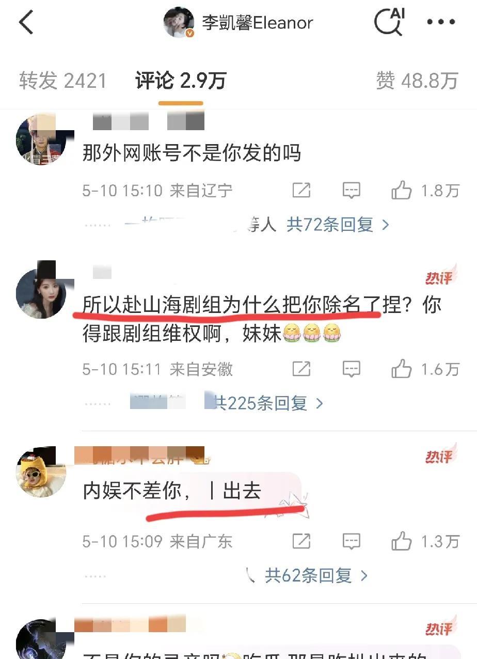Like the comment with 1.6万 likes

tap(425, 369)
